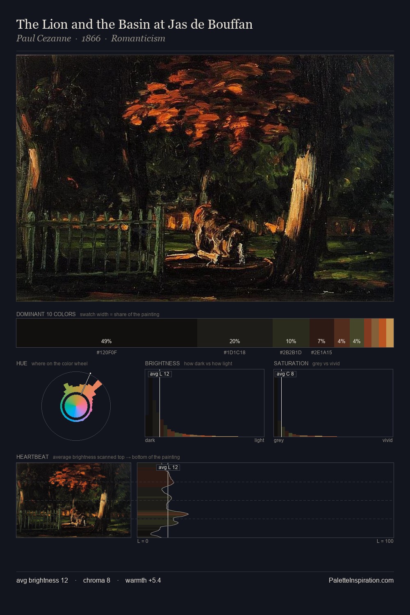The width and height of the screenshot is (410, 615).
Task: Click 'how dark vs how light' caption
Action: pos(208,364)
